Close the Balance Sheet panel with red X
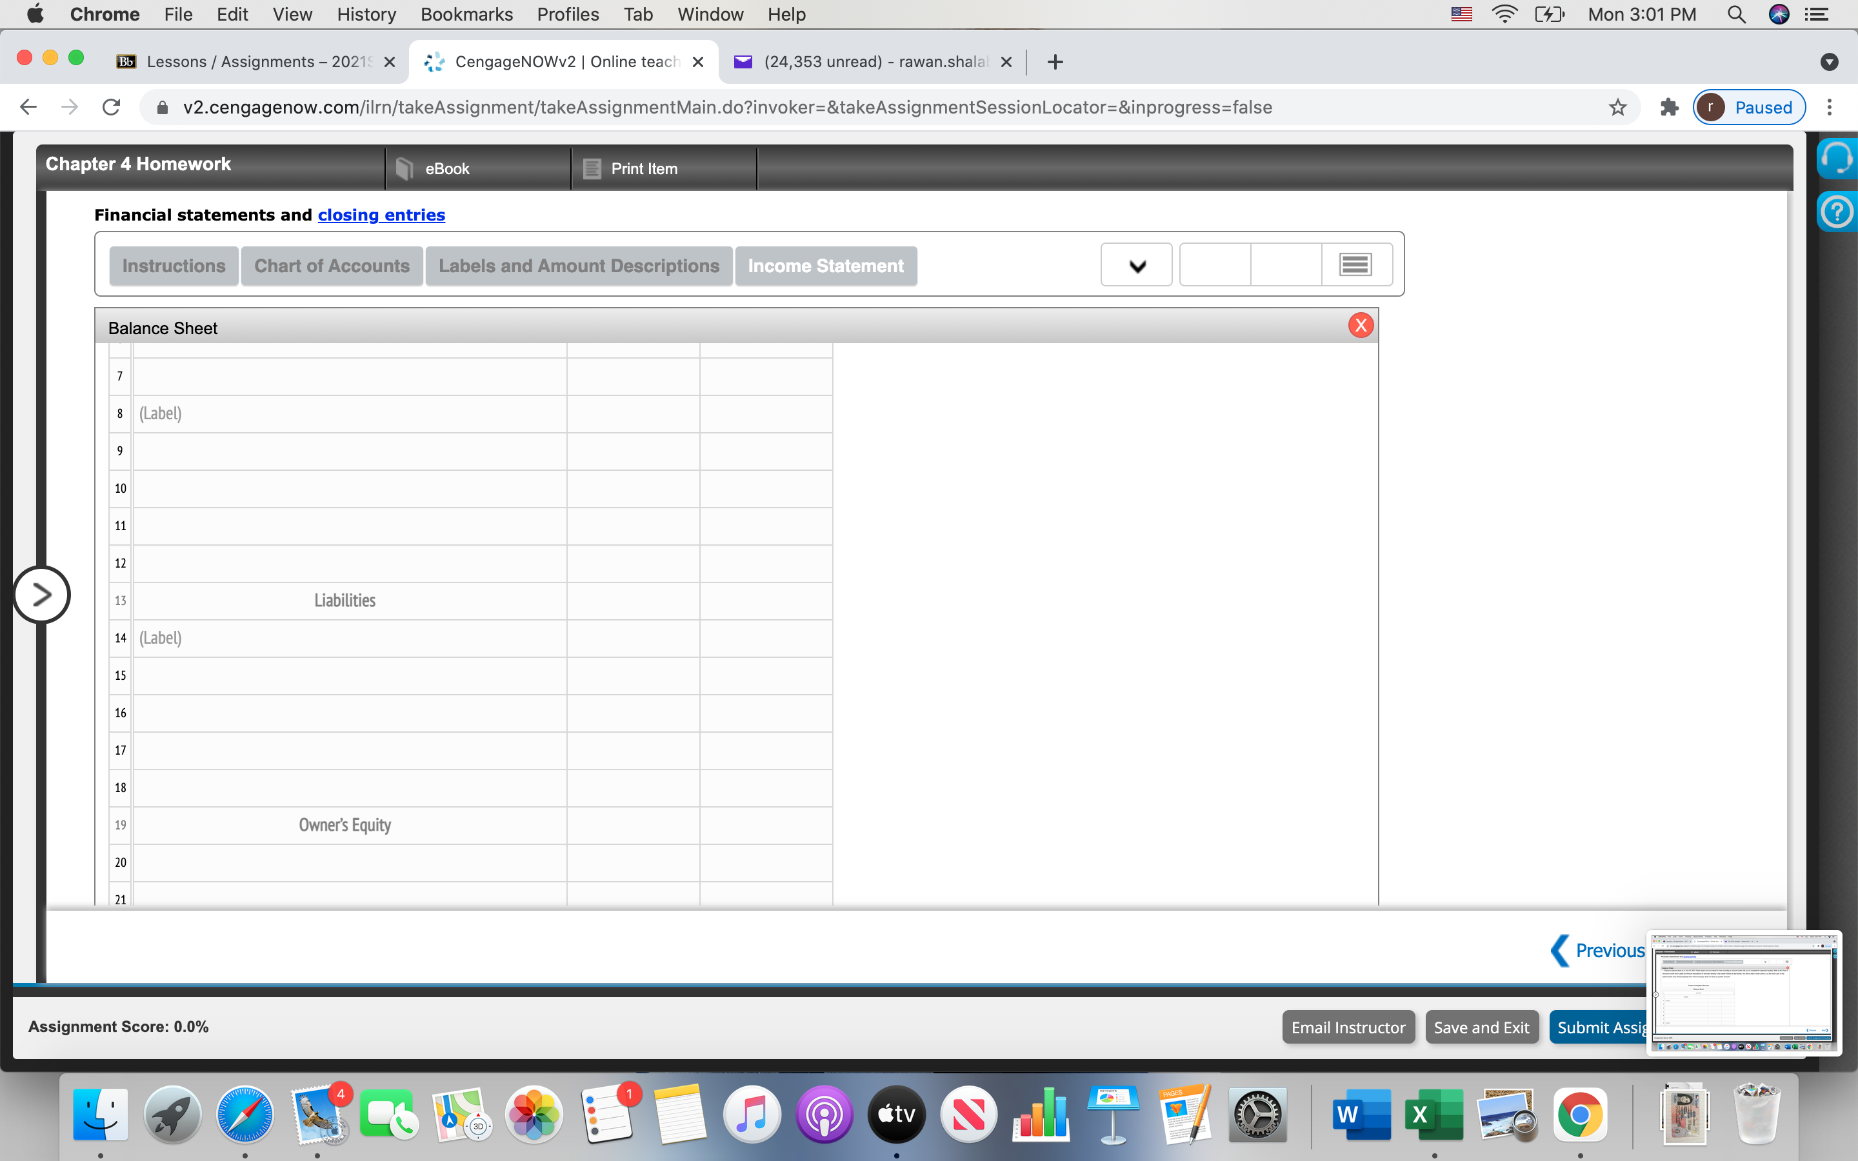 click(x=1361, y=326)
